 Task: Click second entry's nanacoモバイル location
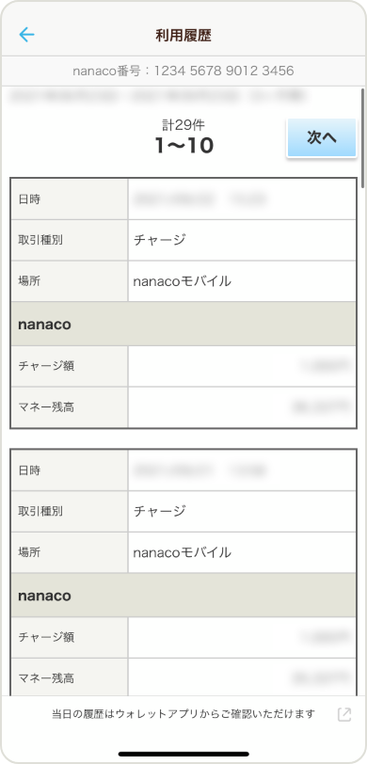pos(183,552)
